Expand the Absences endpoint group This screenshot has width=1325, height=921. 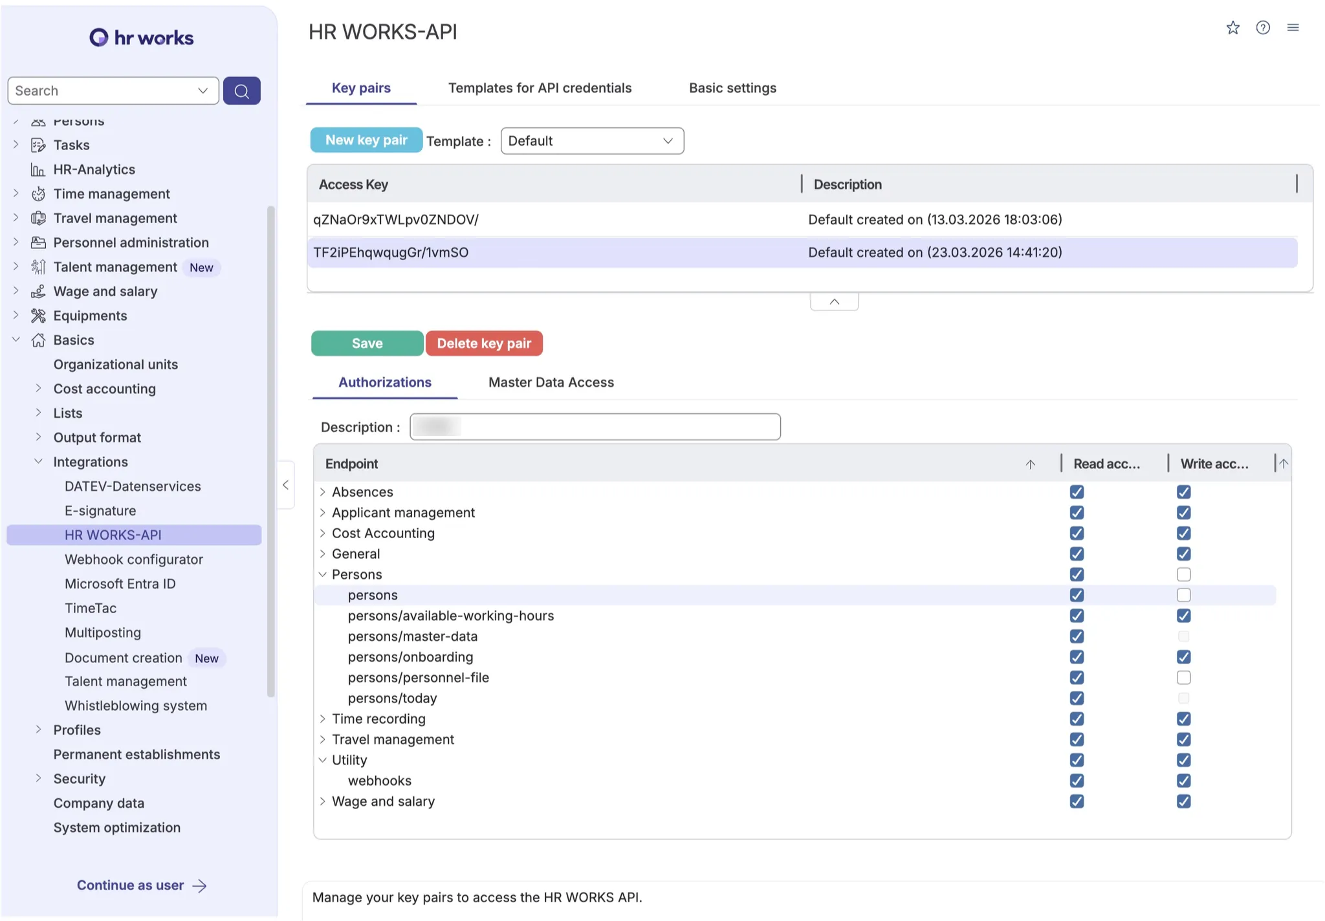point(322,492)
